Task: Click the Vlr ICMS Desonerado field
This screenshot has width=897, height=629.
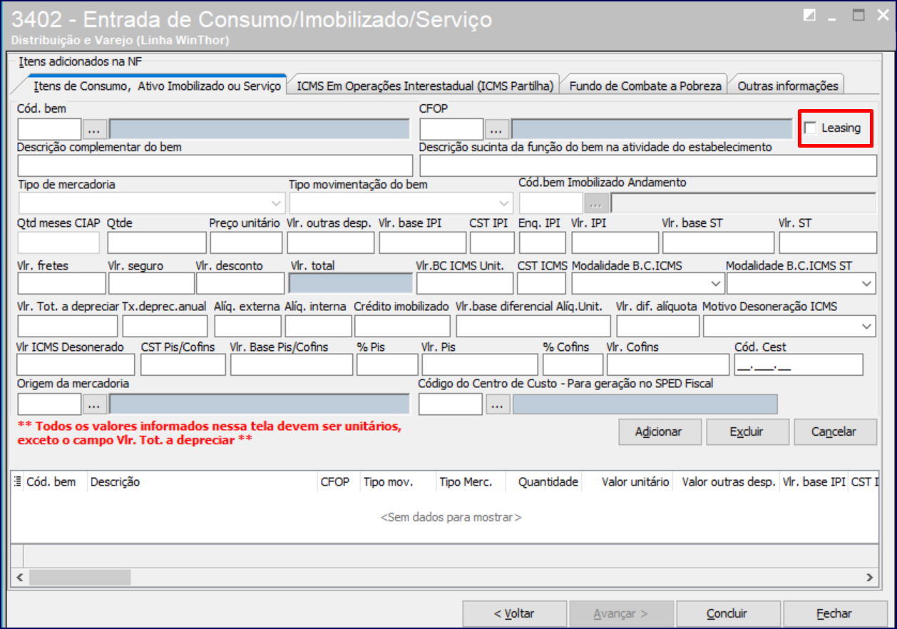Action: (75, 364)
